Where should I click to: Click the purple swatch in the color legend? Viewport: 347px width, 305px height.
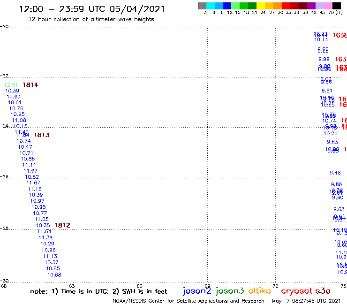[311, 6]
